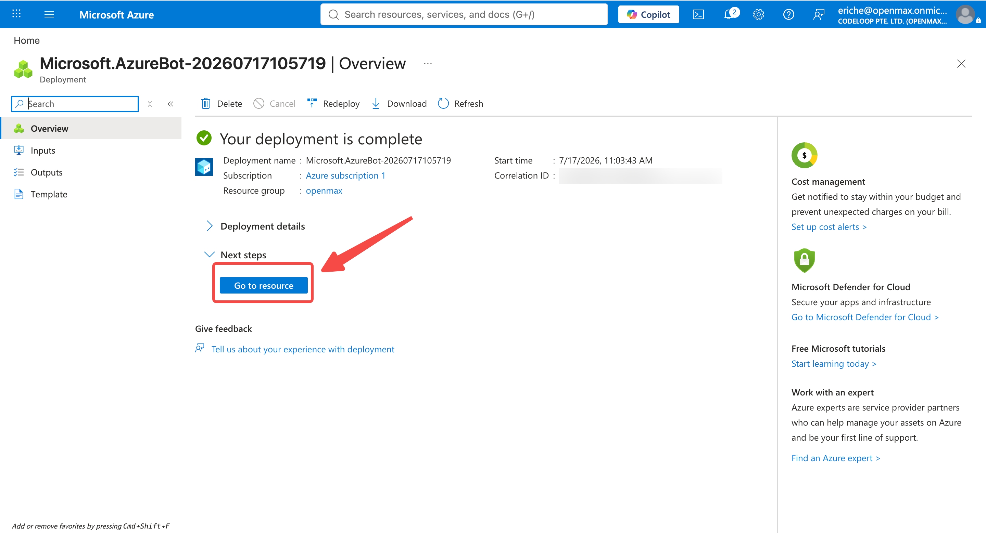The height and width of the screenshot is (533, 986).
Task: Open Find an Azure expert link
Action: coord(836,458)
